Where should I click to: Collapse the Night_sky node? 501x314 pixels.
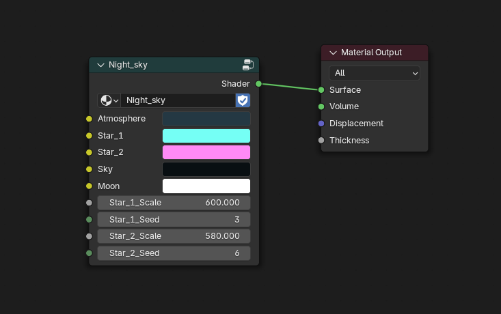[x=100, y=66]
